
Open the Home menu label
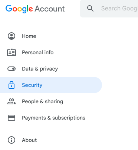29,36
